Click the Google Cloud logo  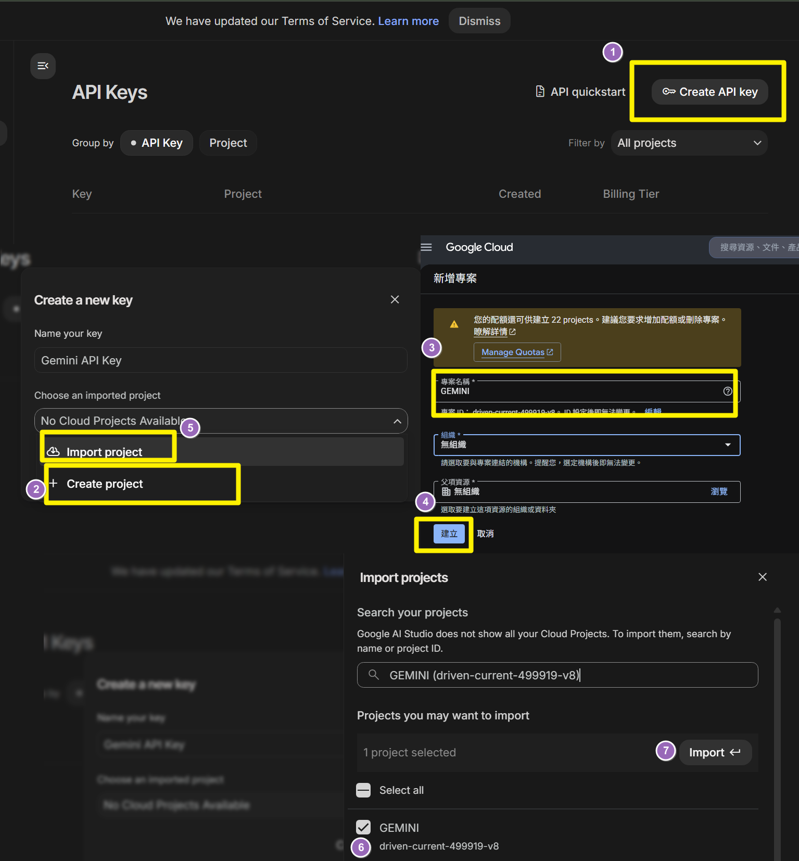479,247
